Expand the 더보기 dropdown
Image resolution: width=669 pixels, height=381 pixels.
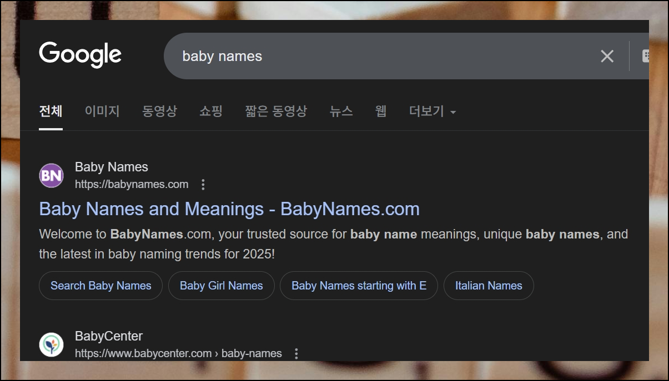(x=432, y=111)
